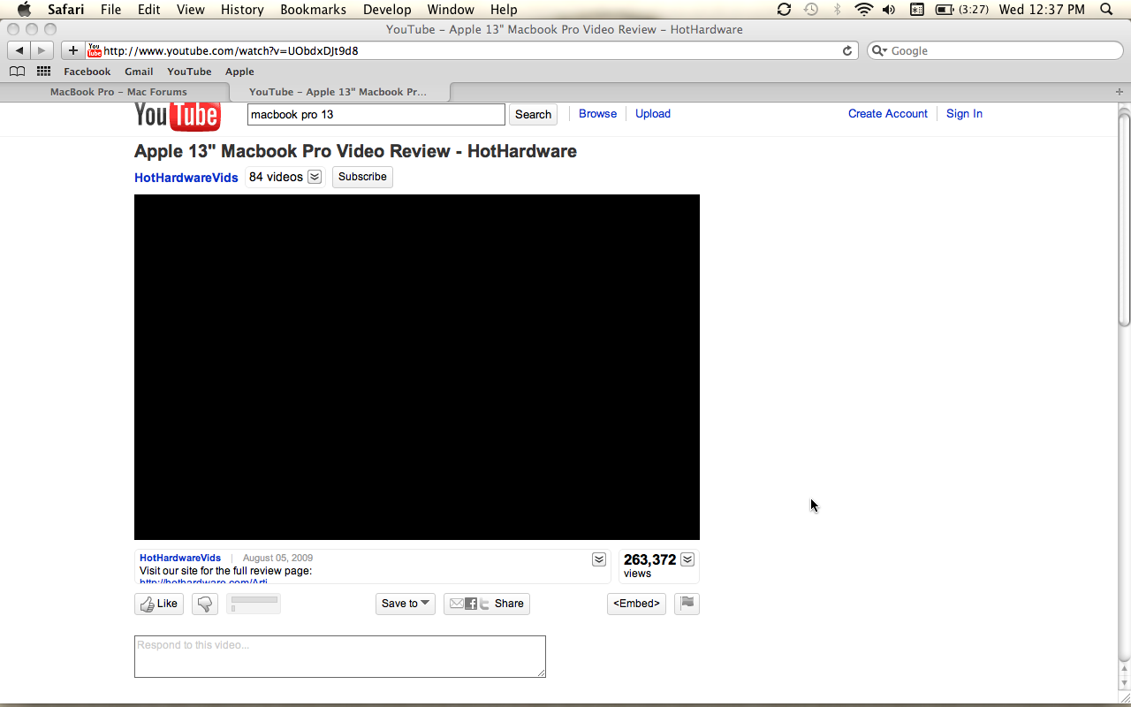Click the like/dislike rating bar
Viewport: 1131px width, 707px height.
point(254,604)
